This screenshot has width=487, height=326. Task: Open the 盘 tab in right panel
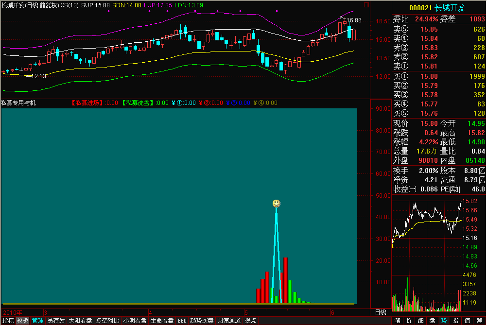coord(433,320)
